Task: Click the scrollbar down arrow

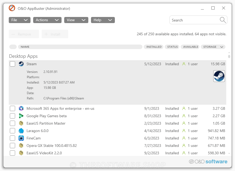Action: 229,153
